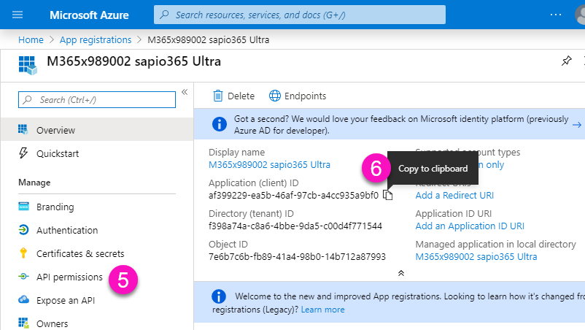Click the pin blade icon
Screen dimensions: 585x330
click(x=567, y=62)
